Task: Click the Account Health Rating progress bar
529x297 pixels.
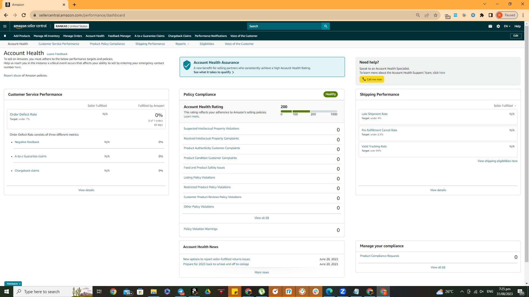Action: [x=309, y=111]
